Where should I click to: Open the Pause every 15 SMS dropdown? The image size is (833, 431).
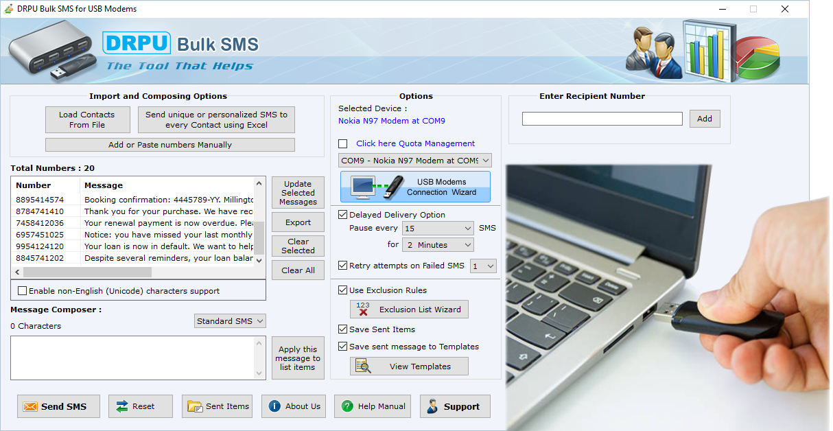pos(438,228)
